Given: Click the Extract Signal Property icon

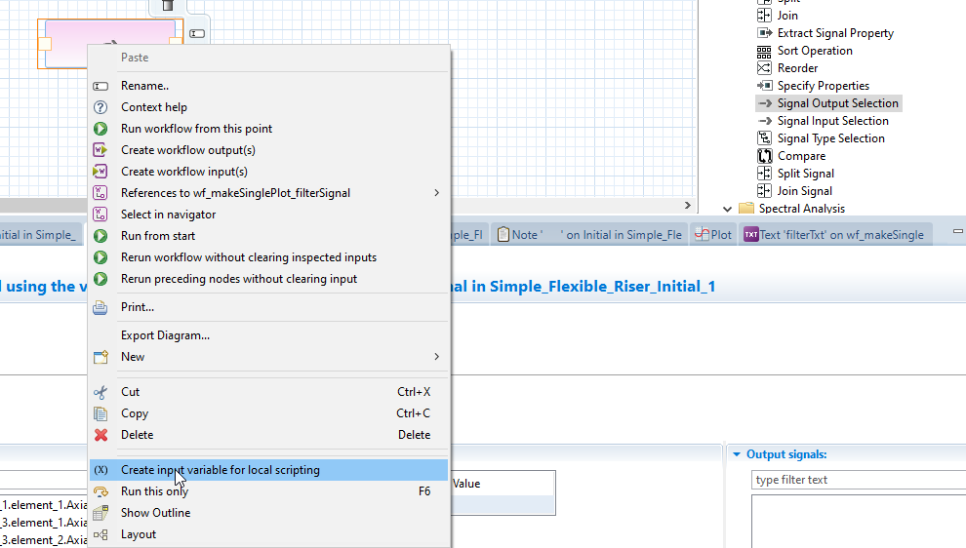Looking at the screenshot, I should (765, 33).
